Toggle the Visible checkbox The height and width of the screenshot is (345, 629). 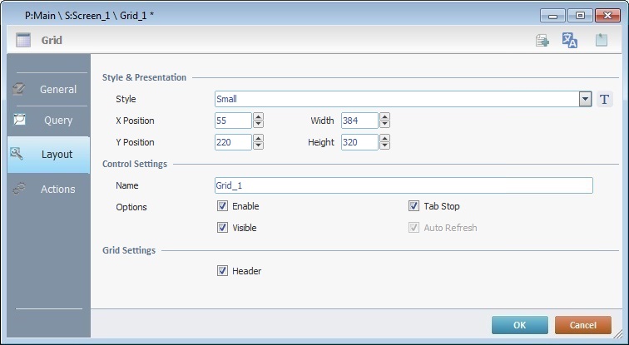(222, 228)
